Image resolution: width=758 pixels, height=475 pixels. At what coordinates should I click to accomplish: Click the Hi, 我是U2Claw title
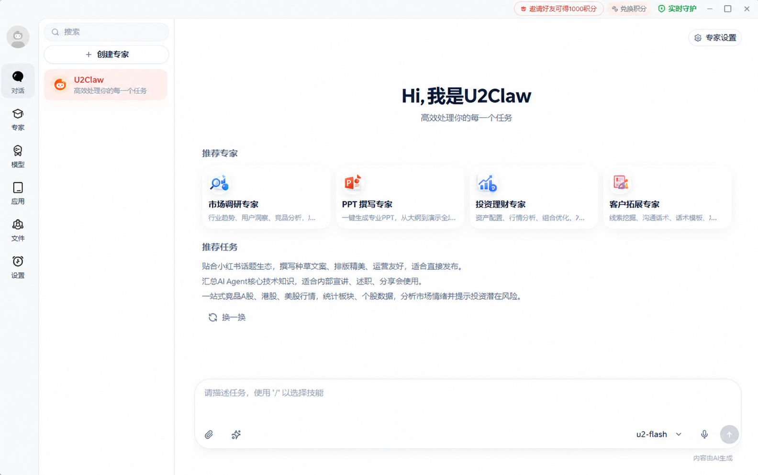coord(466,96)
